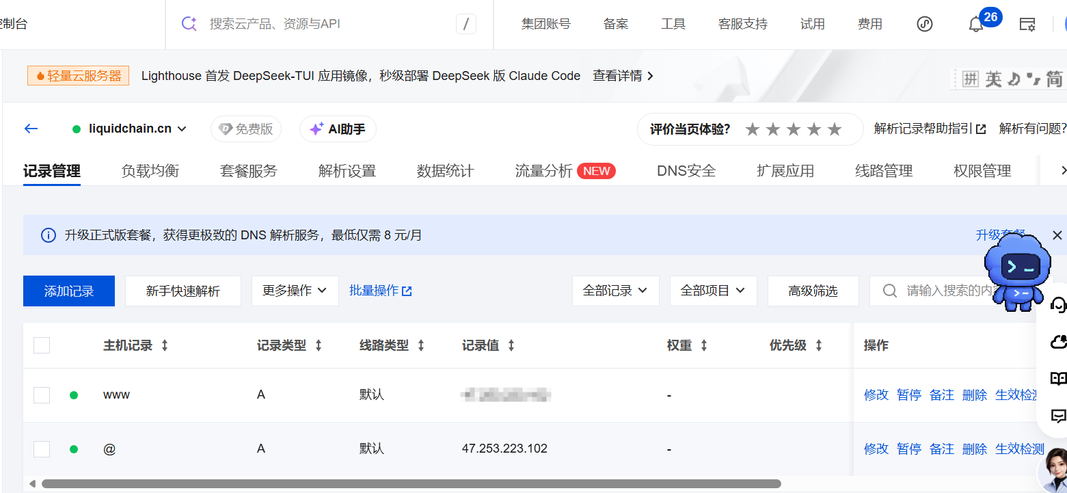This screenshot has width=1067, height=493.
Task: Click the blue robot terminal mascot
Action: coord(1016,271)
